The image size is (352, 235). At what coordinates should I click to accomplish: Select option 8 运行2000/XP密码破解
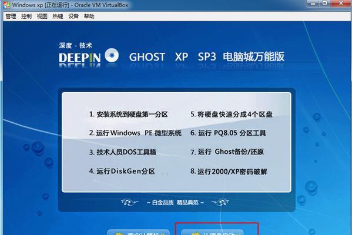[229, 172]
